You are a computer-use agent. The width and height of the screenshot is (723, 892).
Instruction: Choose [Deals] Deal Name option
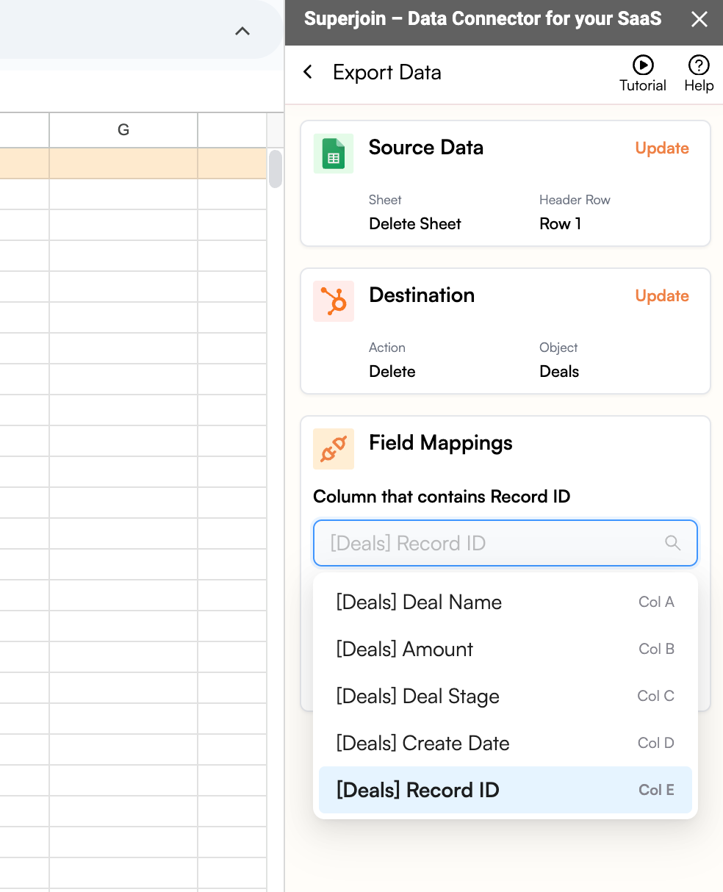point(505,602)
